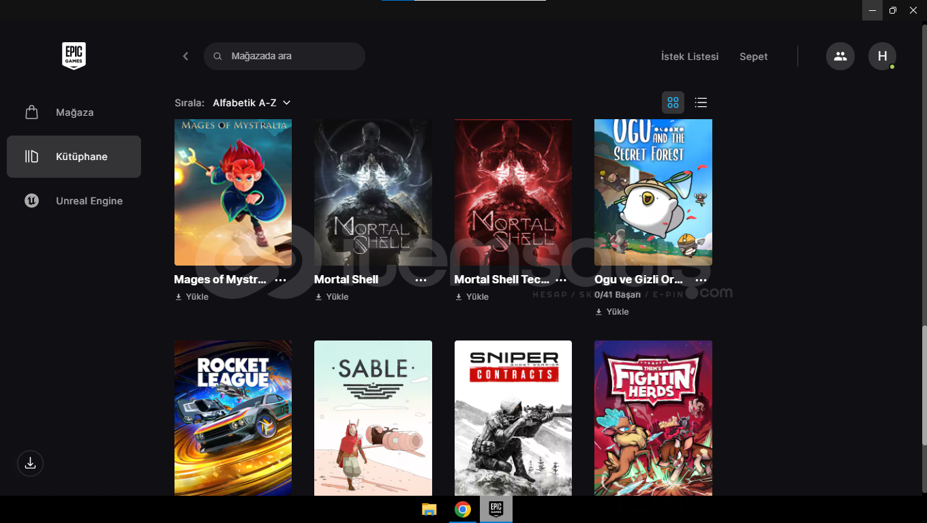Viewport: 927px width, 523px height.
Task: Open the Mağaza store section
Action: click(x=74, y=112)
